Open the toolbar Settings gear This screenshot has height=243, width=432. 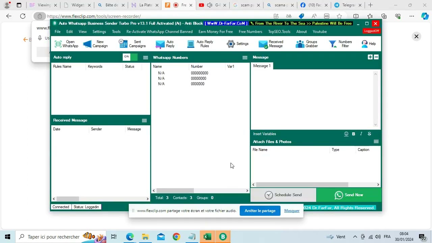(x=238, y=44)
